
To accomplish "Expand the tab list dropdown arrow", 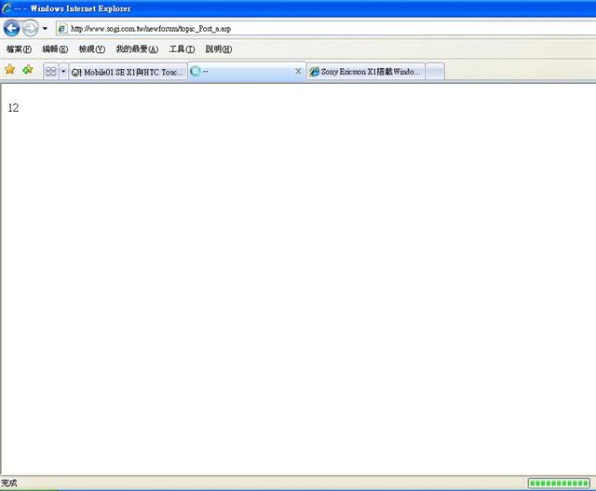I will point(63,71).
